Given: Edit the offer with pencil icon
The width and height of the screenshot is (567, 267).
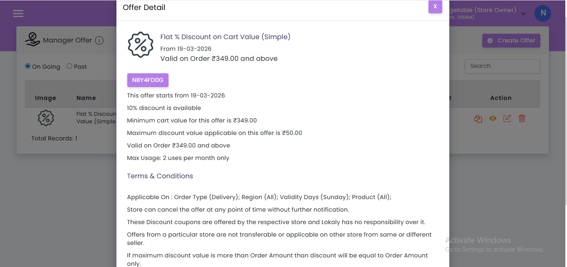Looking at the screenshot, I should 507,119.
